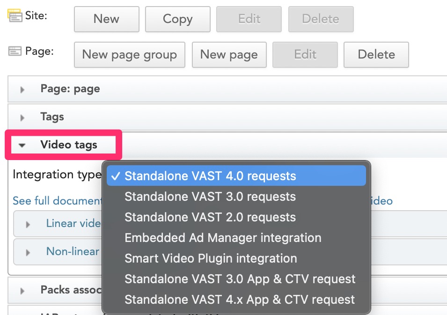Viewport: 447px width, 315px height.
Task: Click the Copy site button
Action: click(x=177, y=19)
